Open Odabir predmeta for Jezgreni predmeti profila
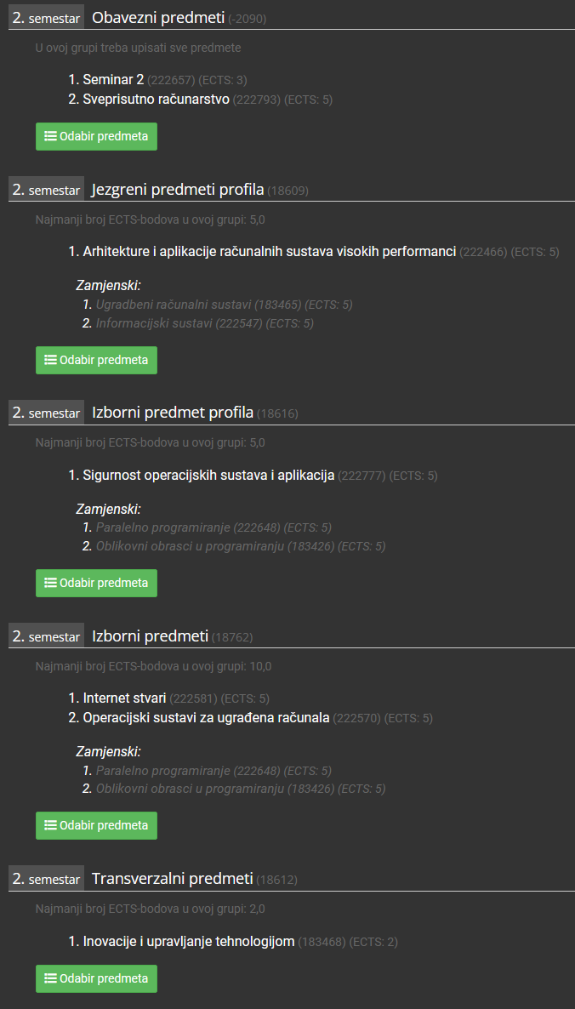Viewport: 575px width, 1009px height. point(96,360)
